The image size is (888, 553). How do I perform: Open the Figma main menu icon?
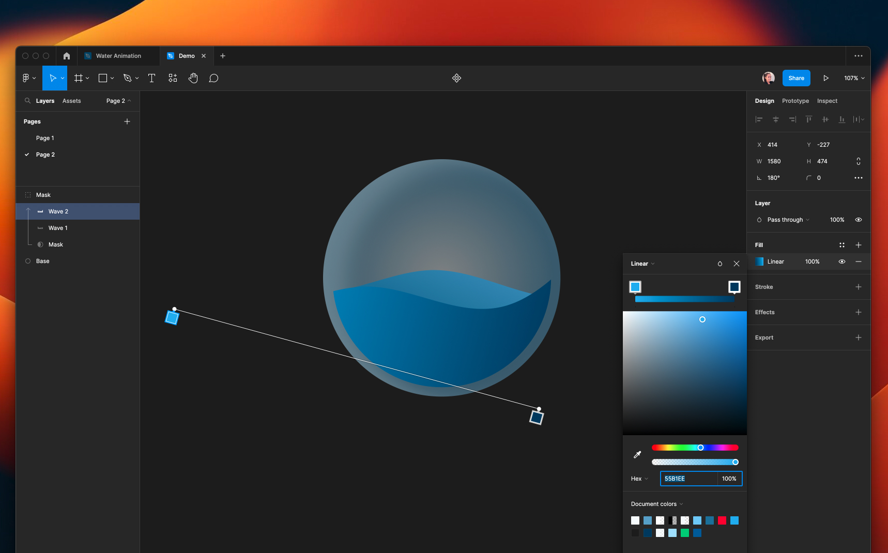pos(26,78)
